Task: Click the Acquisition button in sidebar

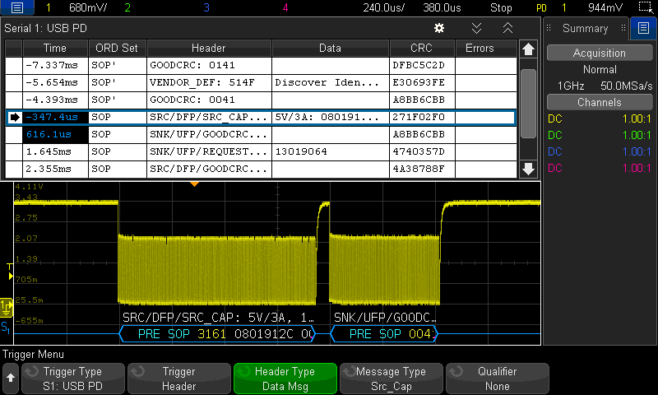Action: coord(599,53)
